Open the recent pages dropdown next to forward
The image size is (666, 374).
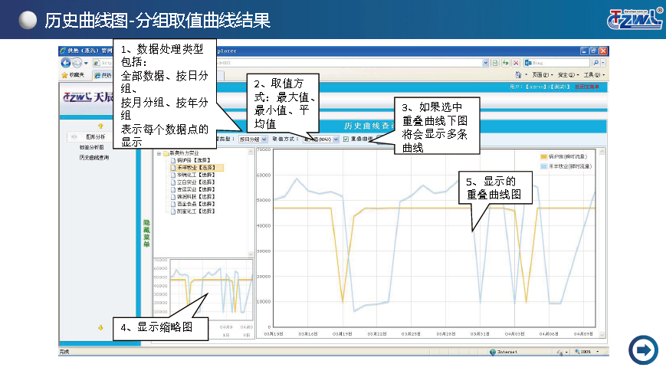(x=86, y=64)
